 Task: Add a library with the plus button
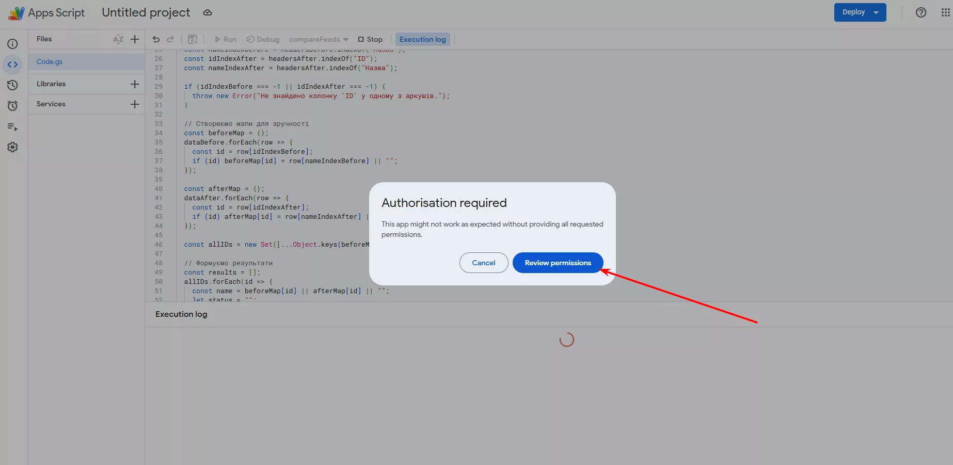(x=135, y=84)
